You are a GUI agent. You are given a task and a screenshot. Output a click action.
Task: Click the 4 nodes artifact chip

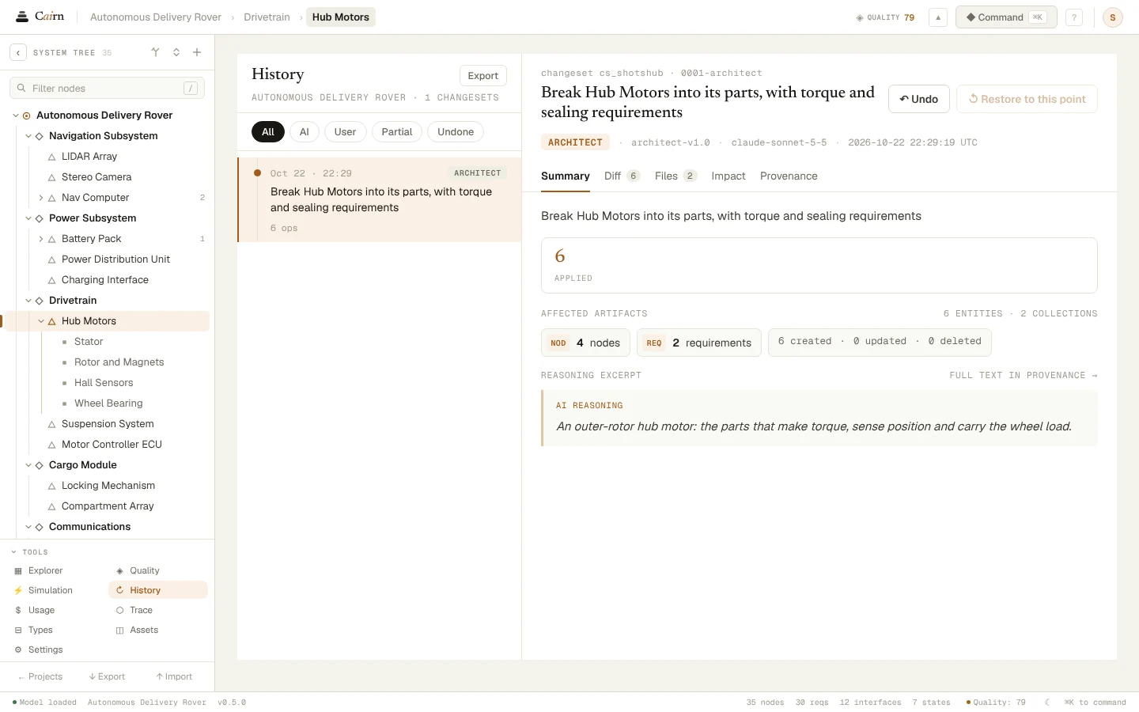point(585,343)
